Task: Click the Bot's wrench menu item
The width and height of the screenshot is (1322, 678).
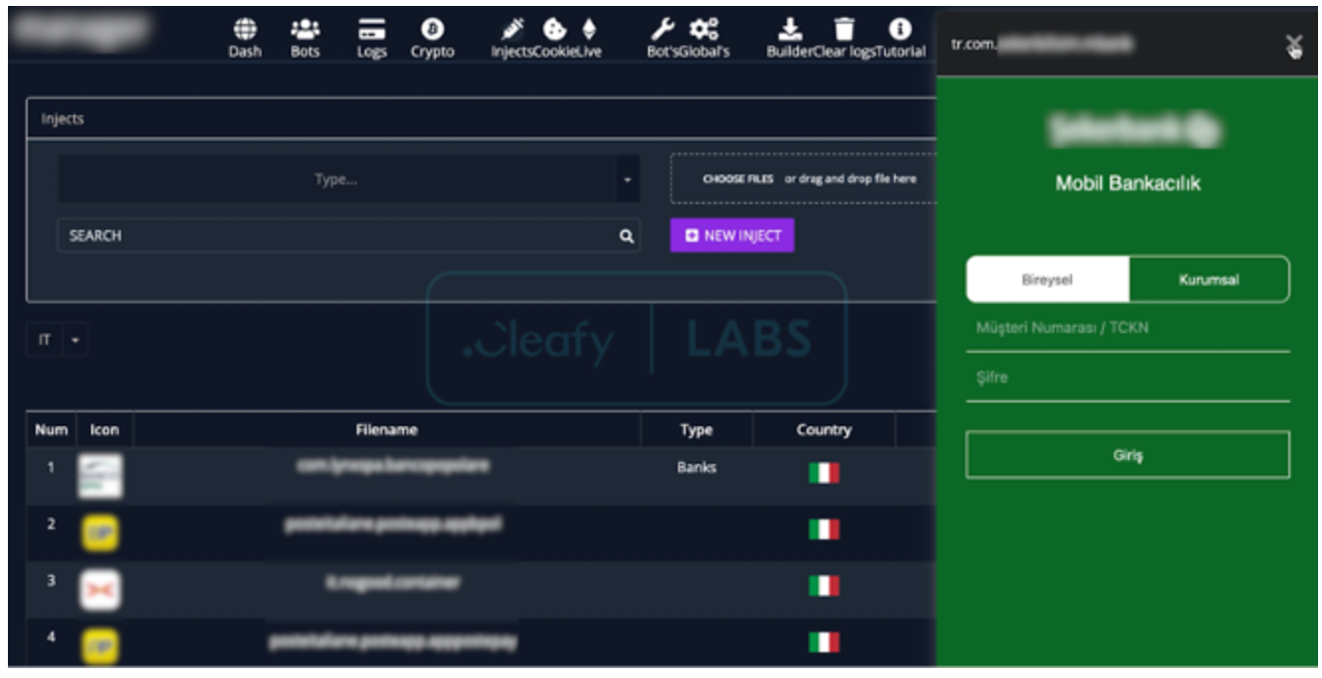Action: tap(662, 30)
